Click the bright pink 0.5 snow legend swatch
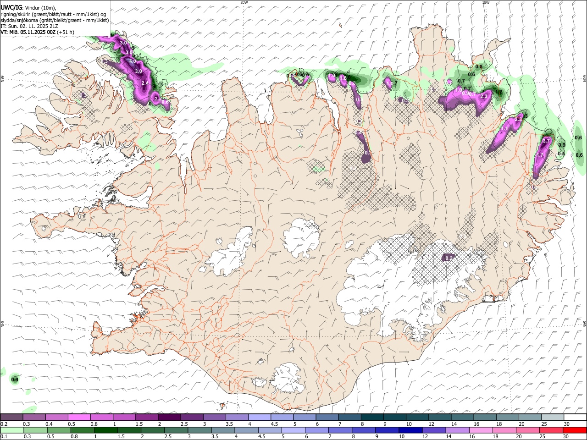The image size is (587, 440). (79, 418)
